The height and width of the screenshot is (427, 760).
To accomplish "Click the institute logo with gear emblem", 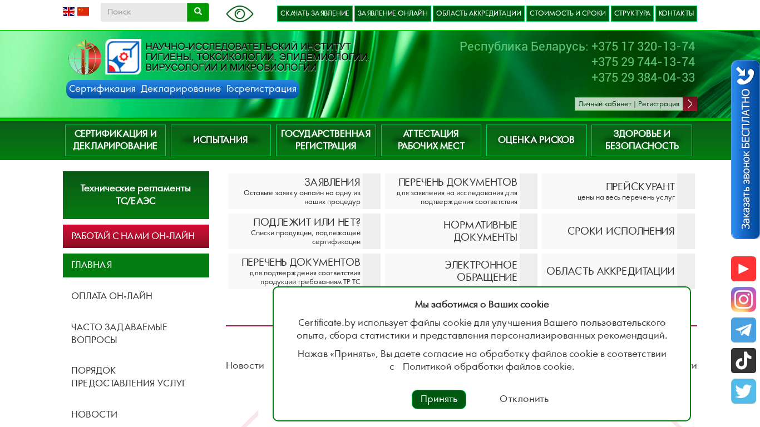I will click(x=124, y=57).
